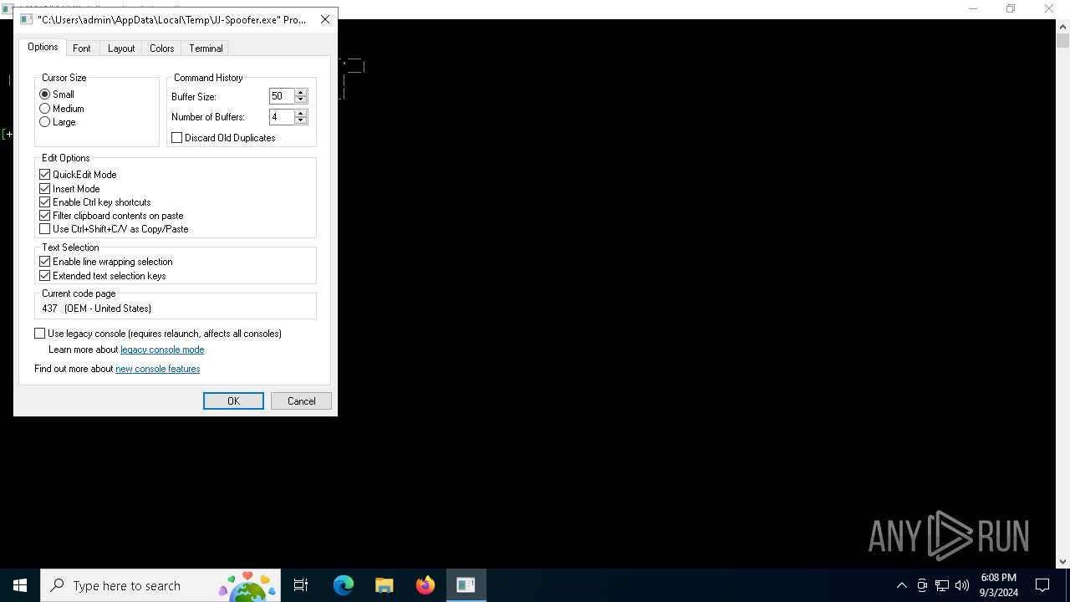
Task: Click the Buffer Size input field
Action: click(x=281, y=96)
